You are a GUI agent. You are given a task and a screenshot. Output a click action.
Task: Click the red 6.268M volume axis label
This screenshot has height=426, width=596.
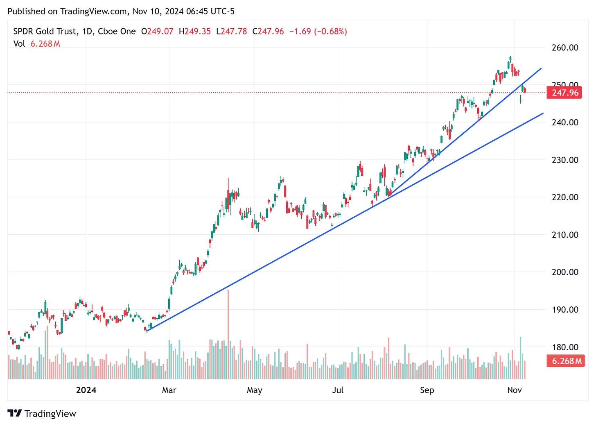(x=565, y=360)
